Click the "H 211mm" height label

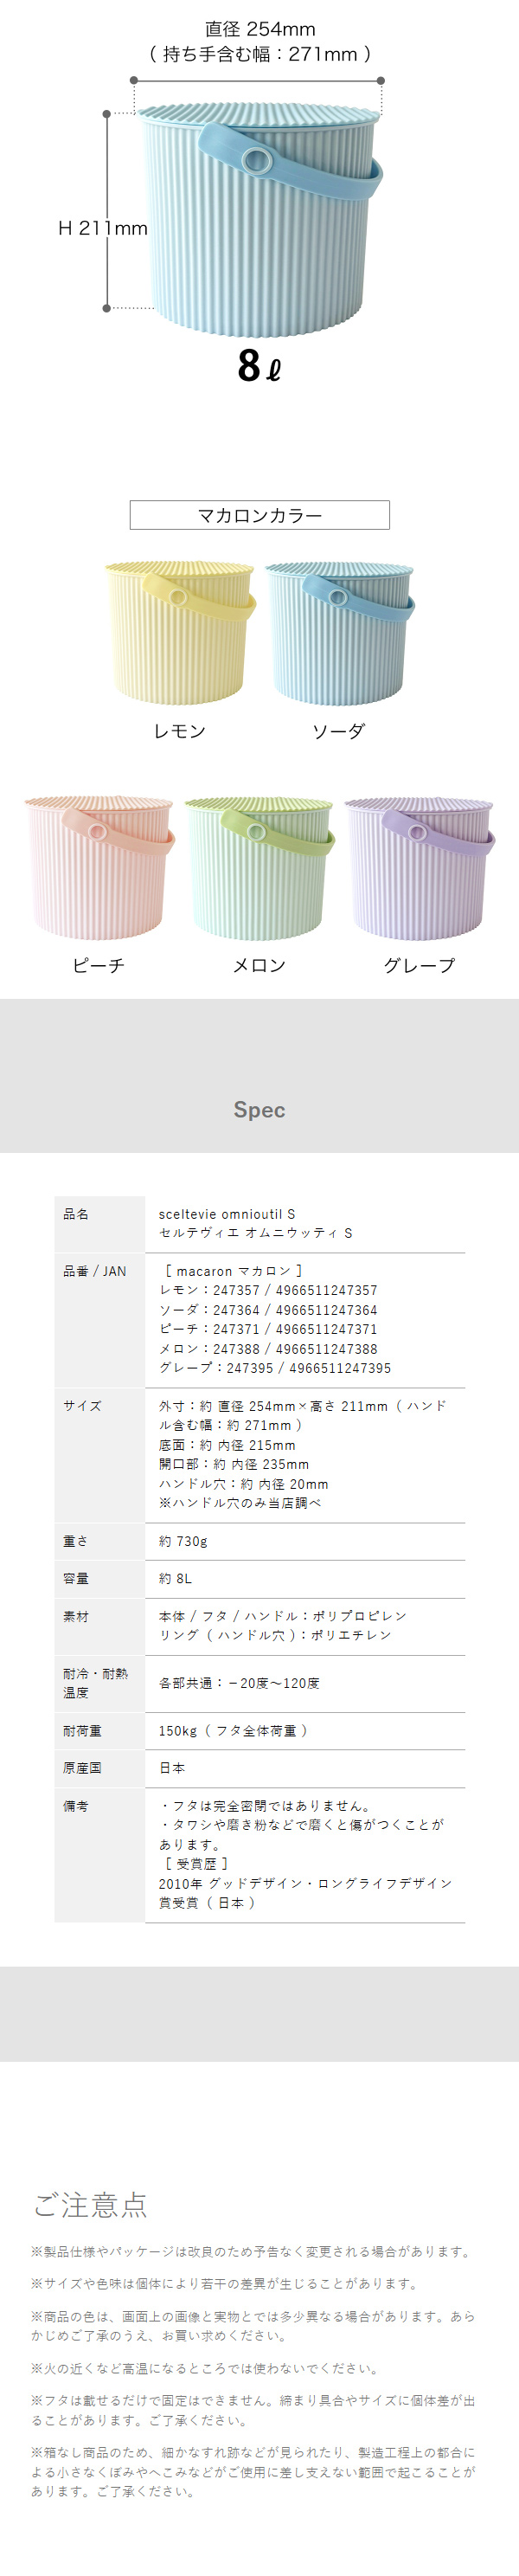click(102, 229)
